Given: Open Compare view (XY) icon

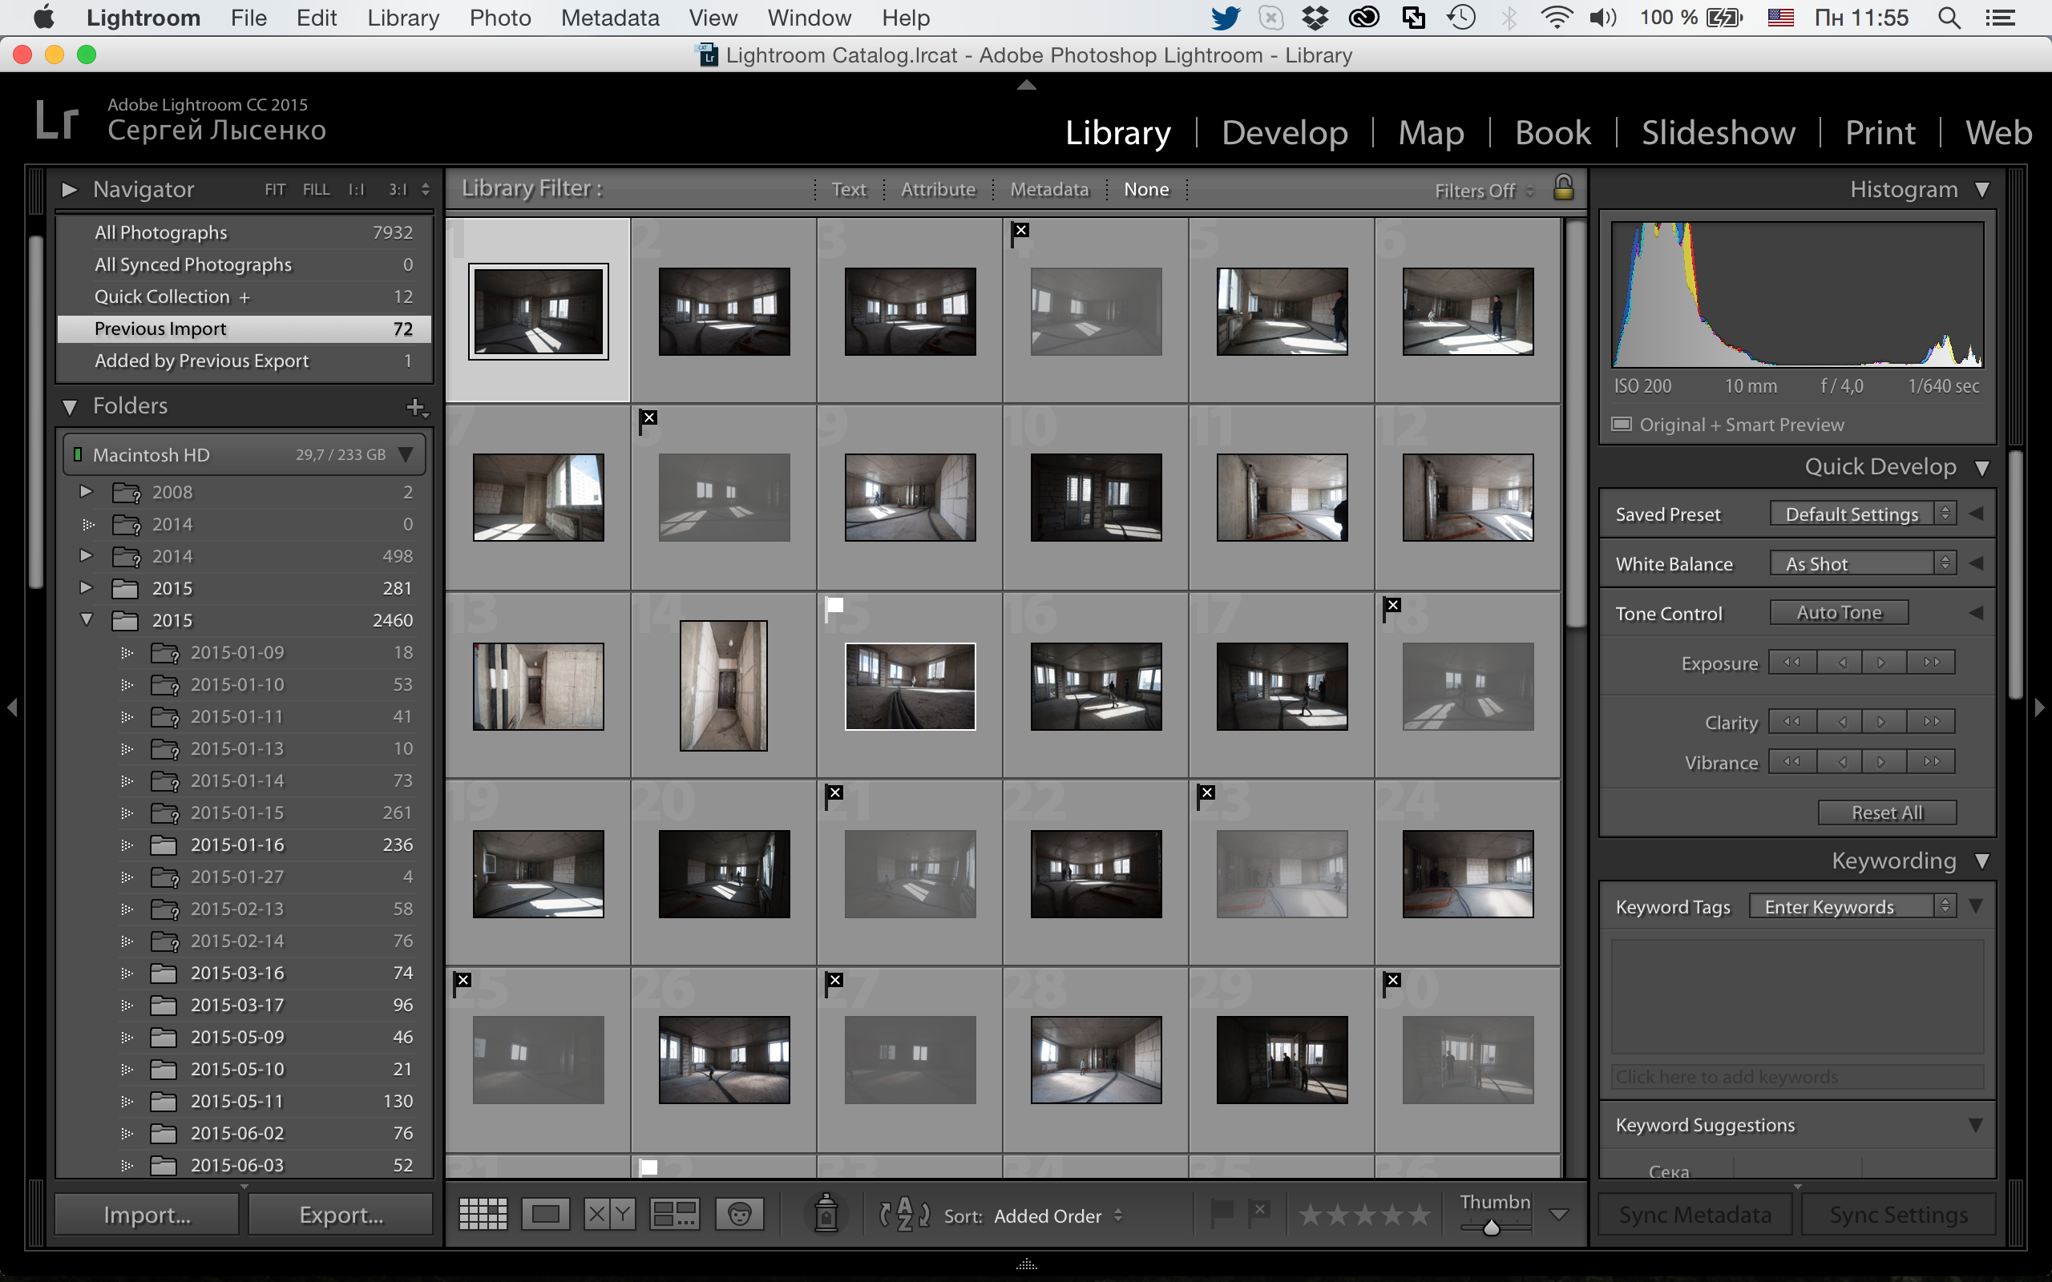Looking at the screenshot, I should click(609, 1214).
